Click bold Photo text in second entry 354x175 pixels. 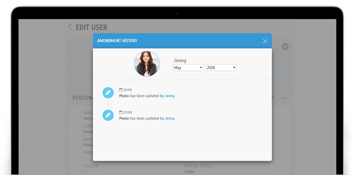click(124, 118)
